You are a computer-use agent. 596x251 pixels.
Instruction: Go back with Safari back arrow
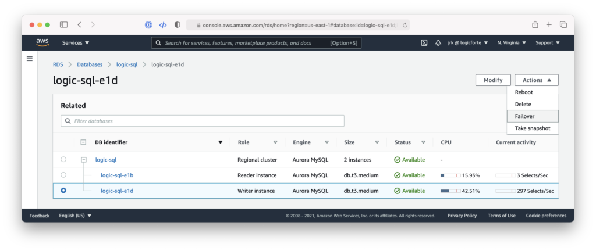click(79, 24)
